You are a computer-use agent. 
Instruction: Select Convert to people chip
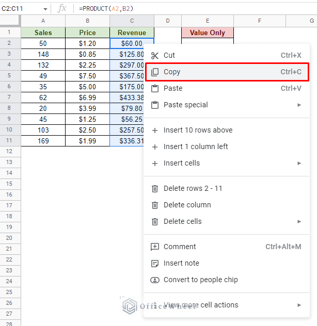227,280
